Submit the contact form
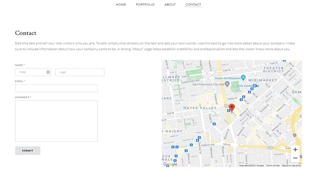This screenshot has height=171, width=309. (x=27, y=151)
